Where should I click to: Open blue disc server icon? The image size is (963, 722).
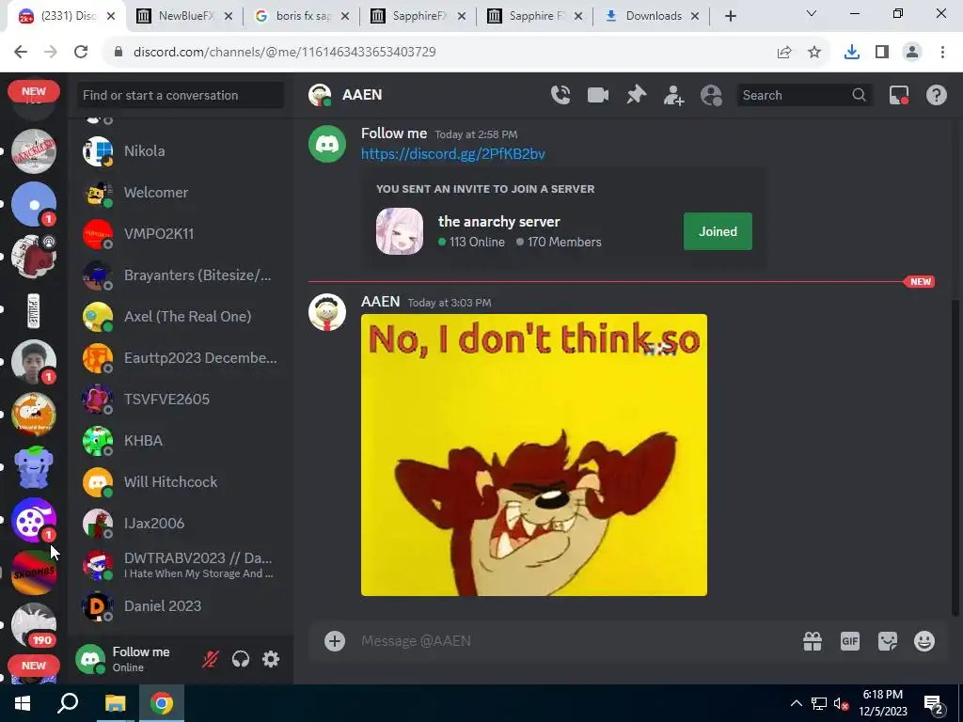click(x=34, y=204)
